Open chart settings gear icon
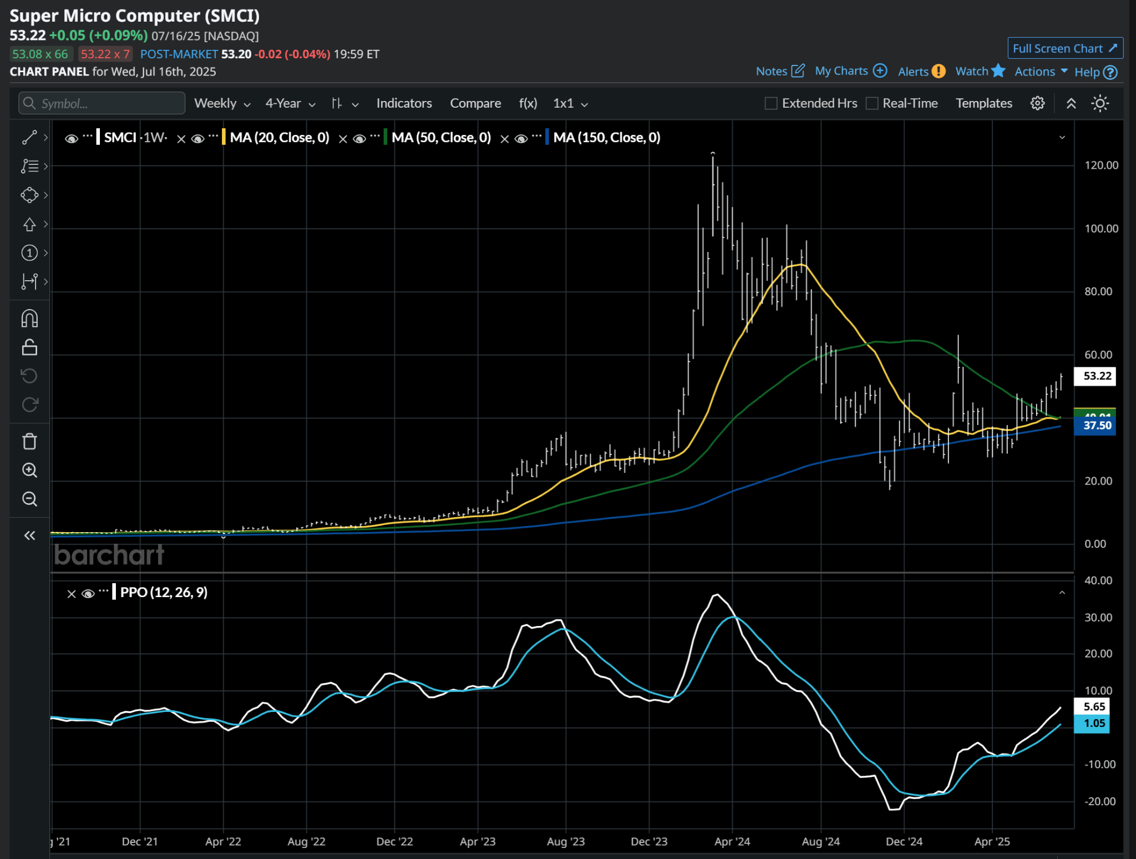The height and width of the screenshot is (859, 1136). click(x=1037, y=103)
